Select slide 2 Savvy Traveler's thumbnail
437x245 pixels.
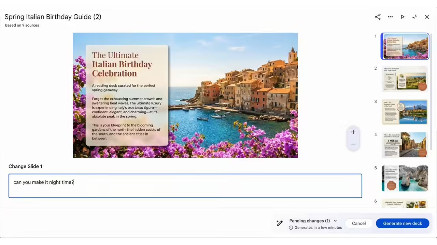[x=405, y=79]
